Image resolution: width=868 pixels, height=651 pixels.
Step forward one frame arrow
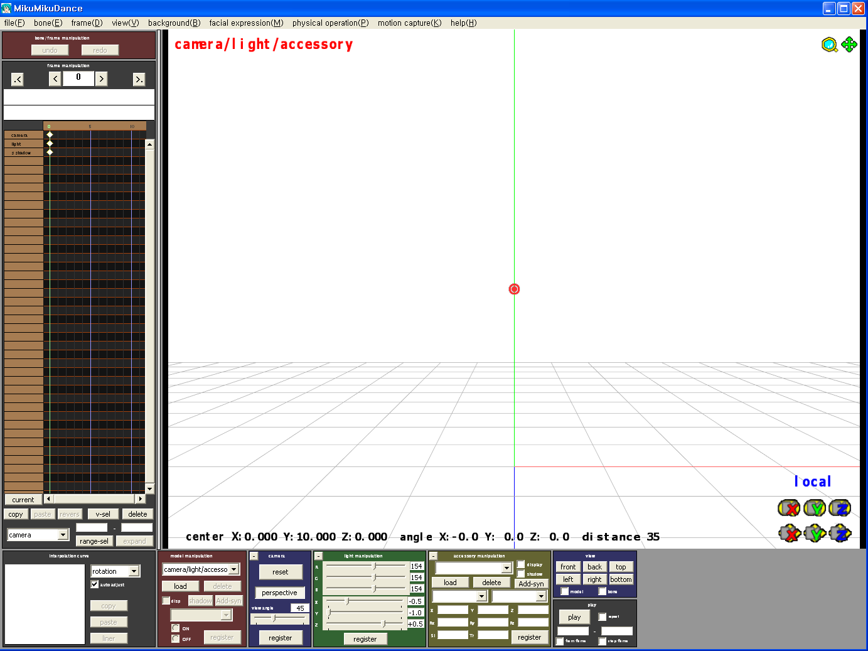tap(101, 78)
